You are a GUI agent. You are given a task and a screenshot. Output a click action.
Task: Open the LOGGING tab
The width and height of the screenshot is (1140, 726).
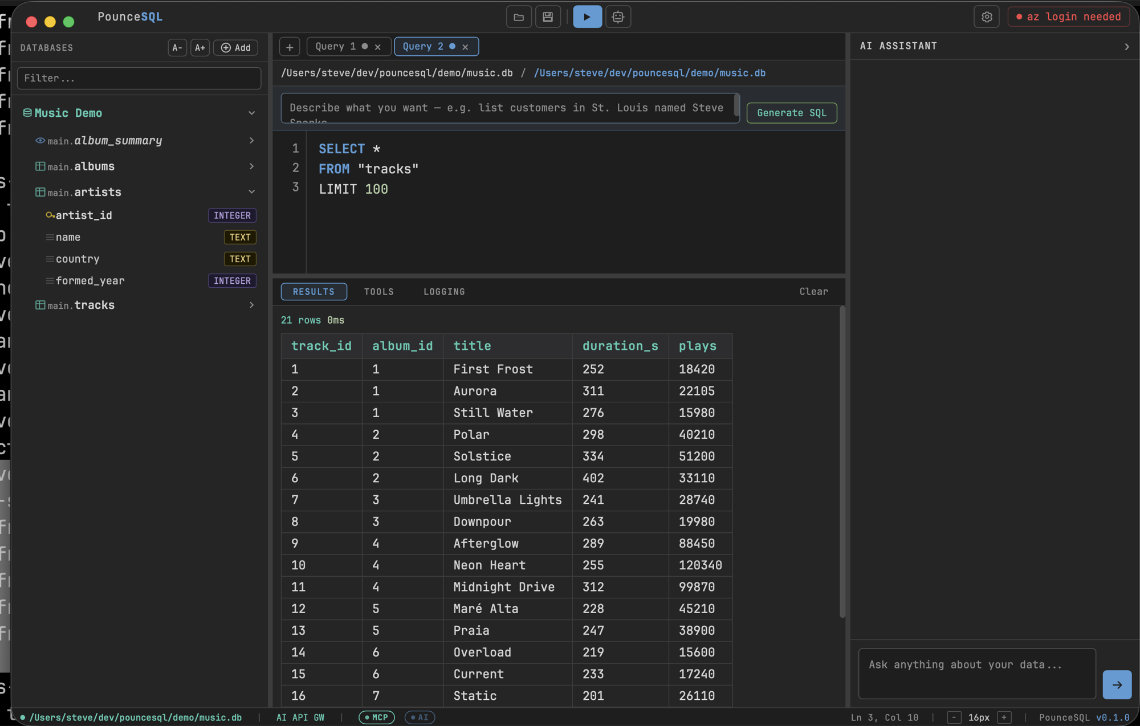pyautogui.click(x=444, y=291)
